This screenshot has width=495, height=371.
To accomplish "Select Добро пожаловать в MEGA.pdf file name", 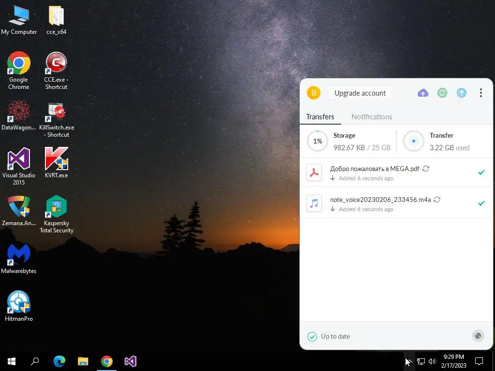I will click(375, 169).
